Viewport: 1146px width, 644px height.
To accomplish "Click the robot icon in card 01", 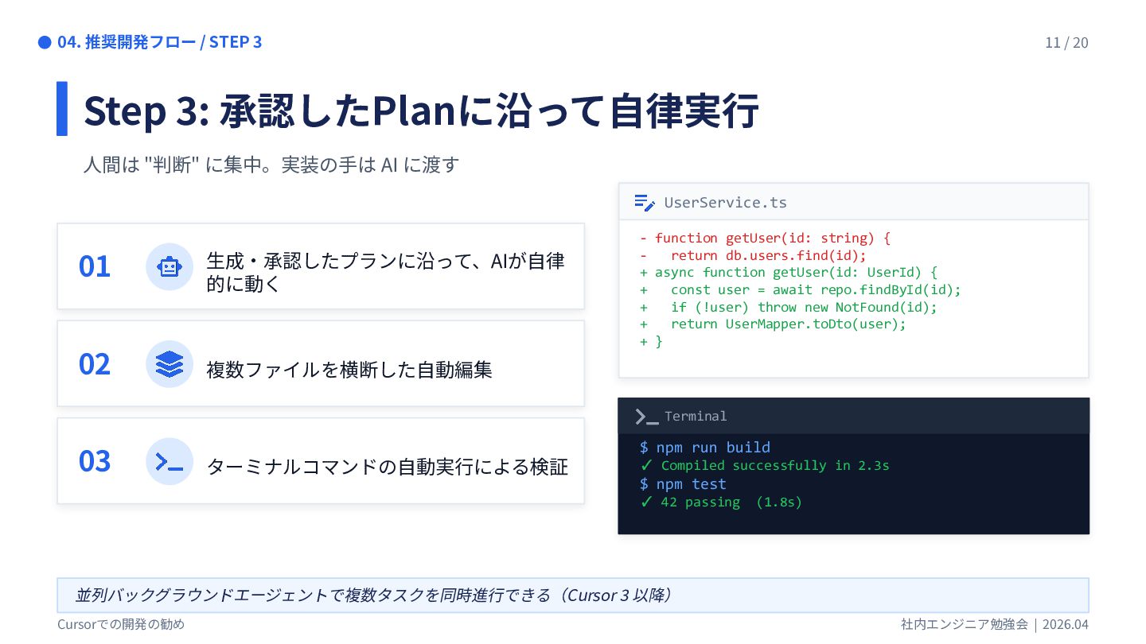I will click(170, 266).
